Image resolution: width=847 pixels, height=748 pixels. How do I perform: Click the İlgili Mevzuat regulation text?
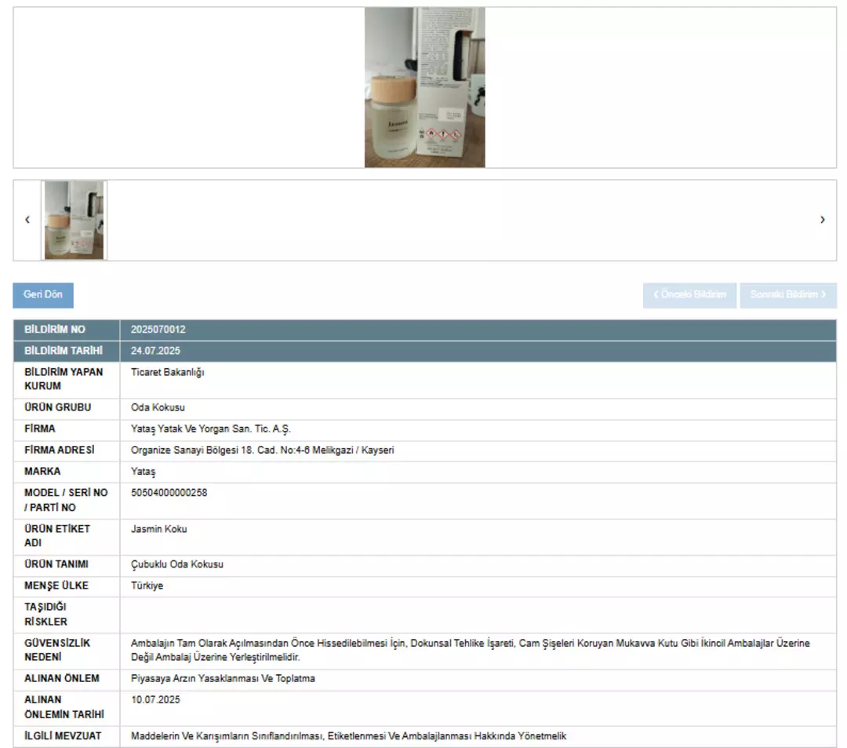click(x=348, y=736)
